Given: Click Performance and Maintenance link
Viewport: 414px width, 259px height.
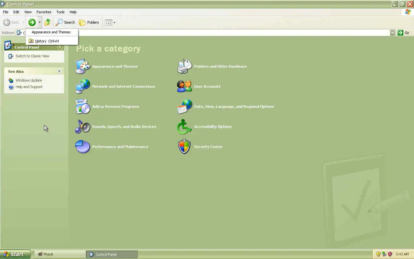Looking at the screenshot, I should click(120, 147).
